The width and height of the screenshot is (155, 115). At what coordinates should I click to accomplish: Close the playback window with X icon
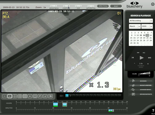153,4
